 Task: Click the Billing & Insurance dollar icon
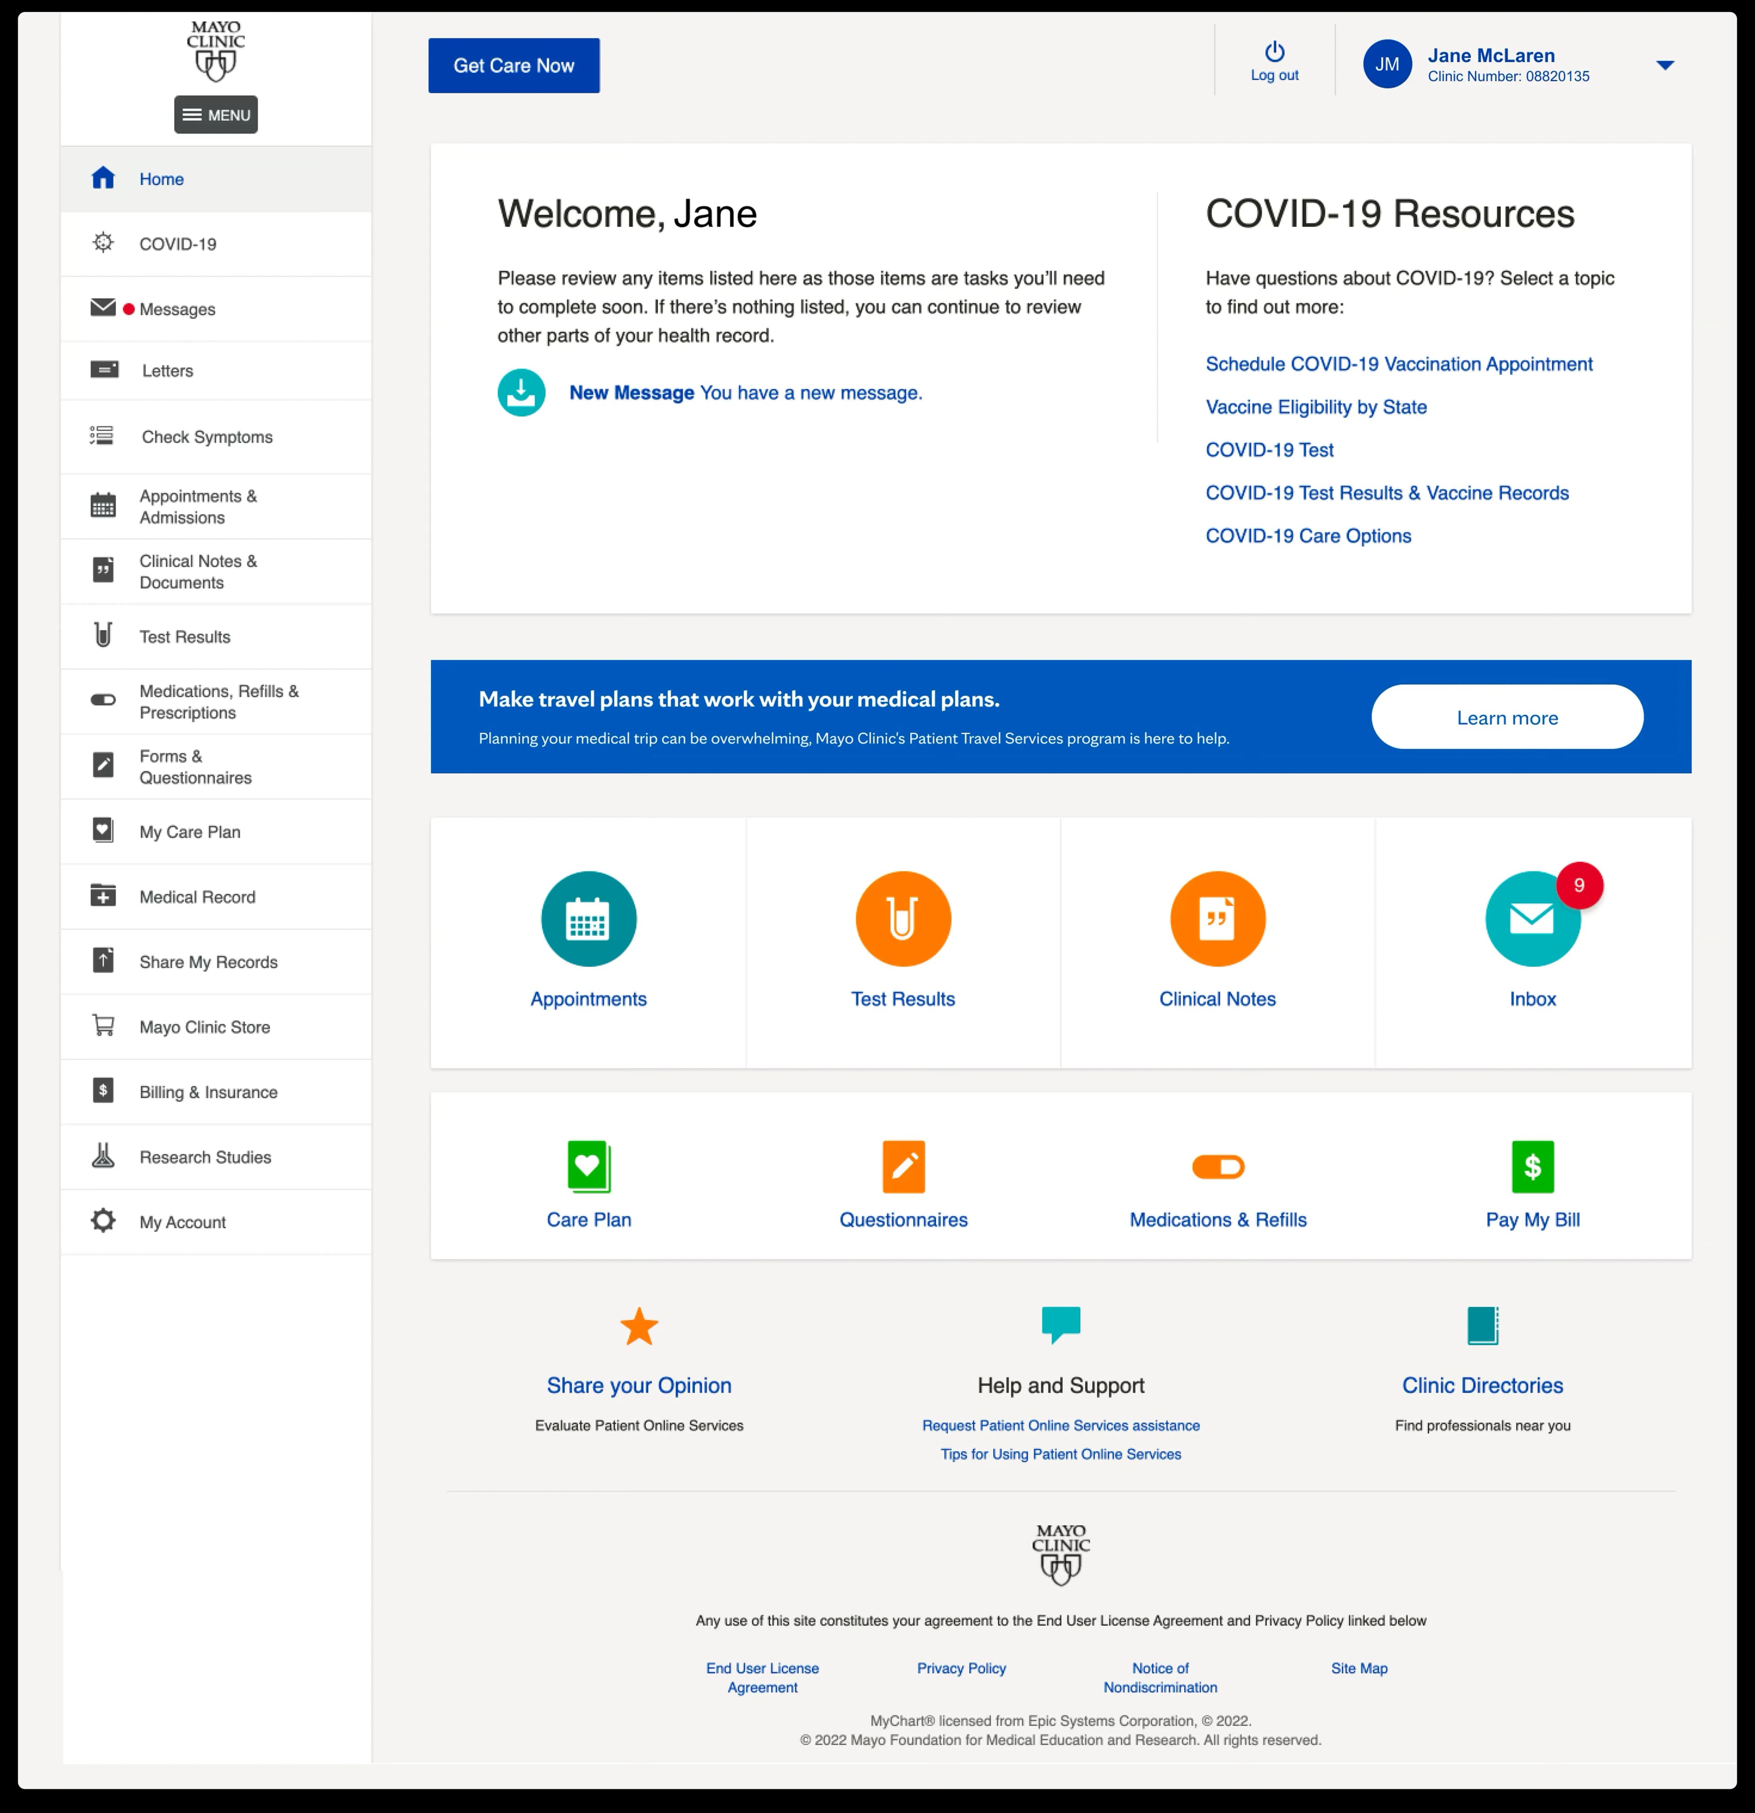104,1091
